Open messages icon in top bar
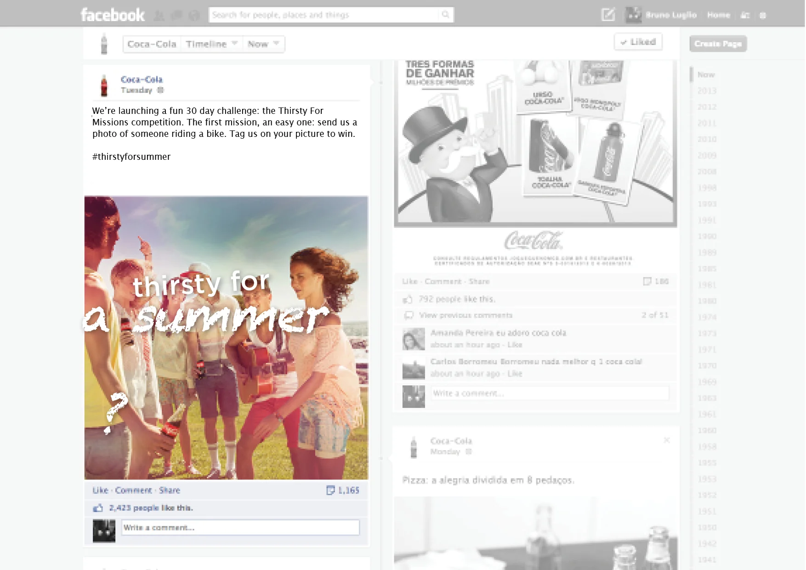The height and width of the screenshot is (570, 806). click(177, 16)
